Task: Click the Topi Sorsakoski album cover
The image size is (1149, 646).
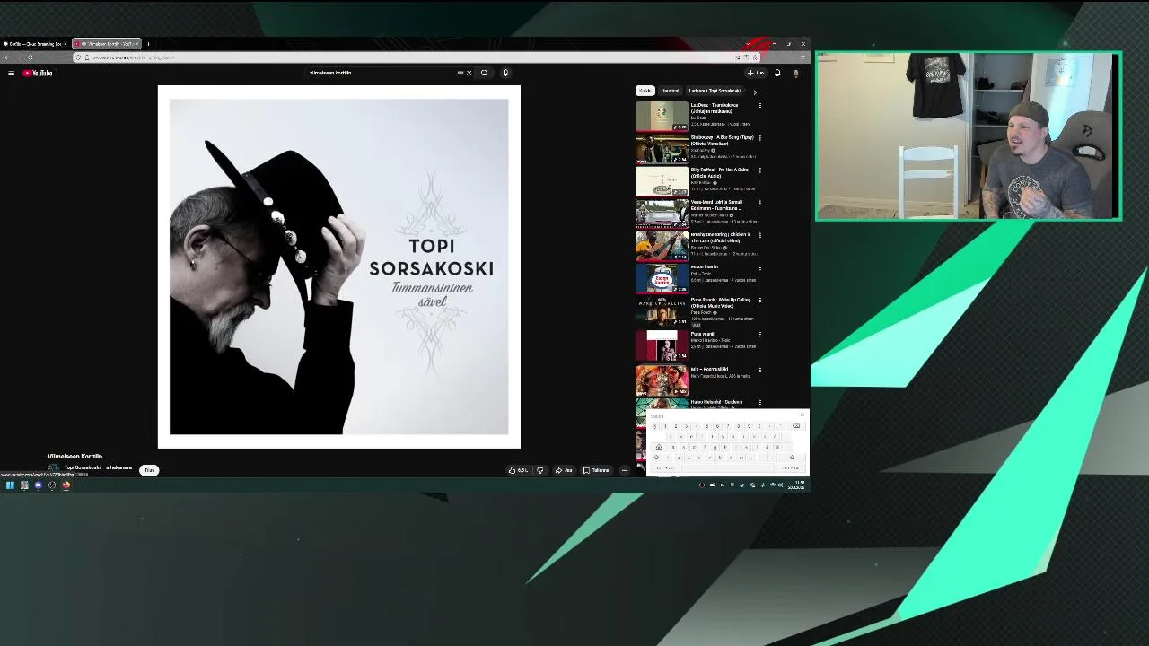Action: pos(339,266)
